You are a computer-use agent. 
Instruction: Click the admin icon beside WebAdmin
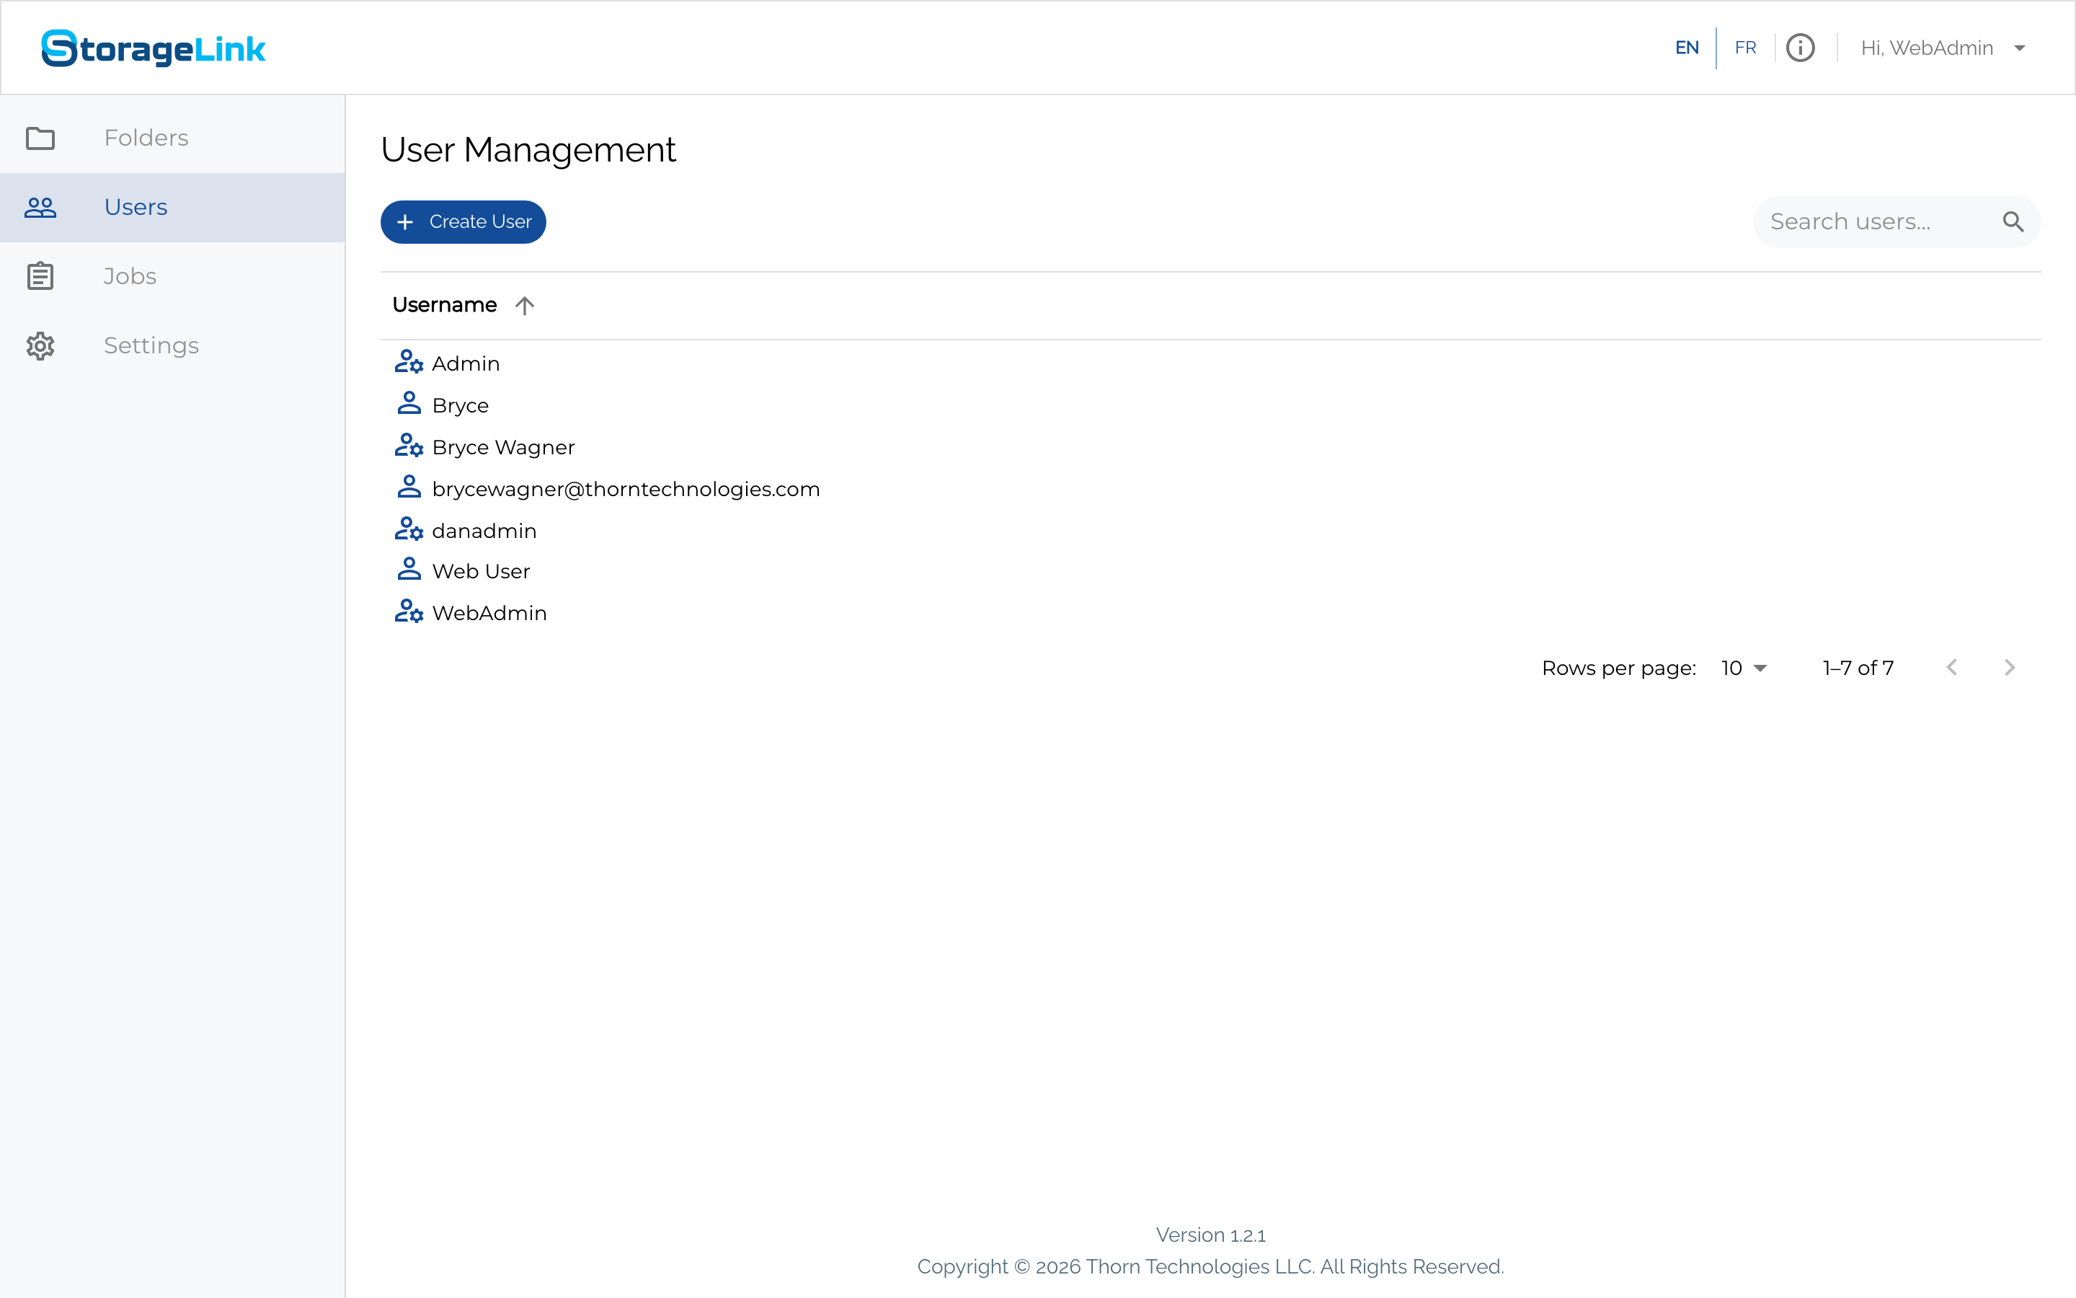409,612
